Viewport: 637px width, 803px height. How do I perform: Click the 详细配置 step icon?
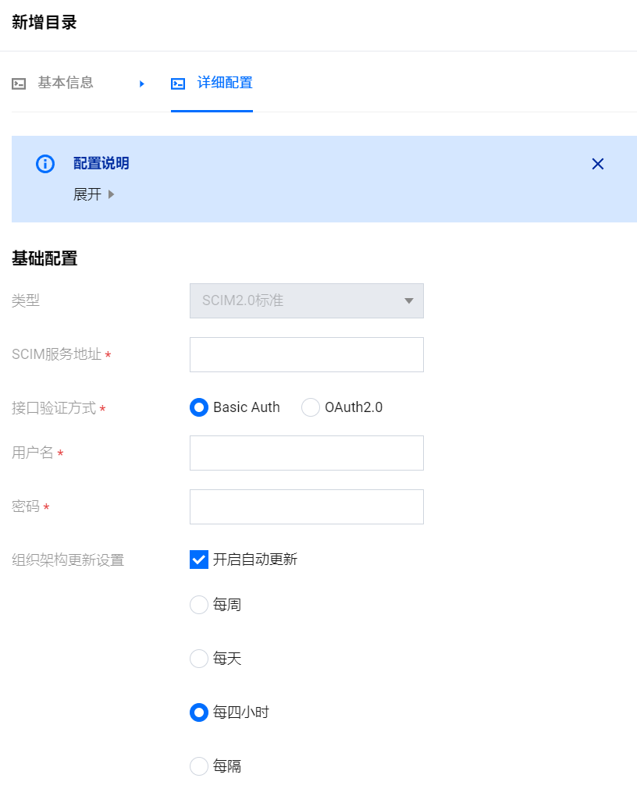(x=178, y=83)
